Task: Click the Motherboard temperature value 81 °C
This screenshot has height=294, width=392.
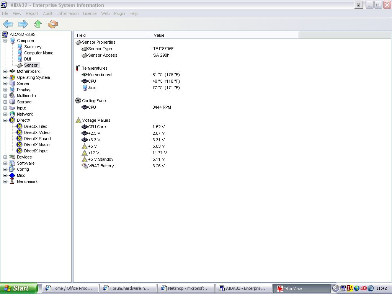Action: tap(166, 75)
